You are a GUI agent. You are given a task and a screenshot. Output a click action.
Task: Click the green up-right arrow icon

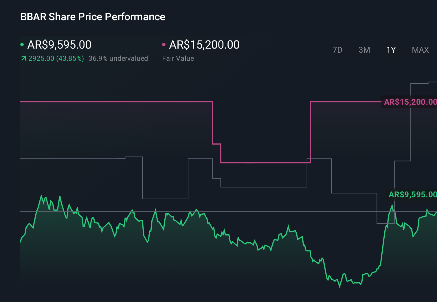[24, 59]
